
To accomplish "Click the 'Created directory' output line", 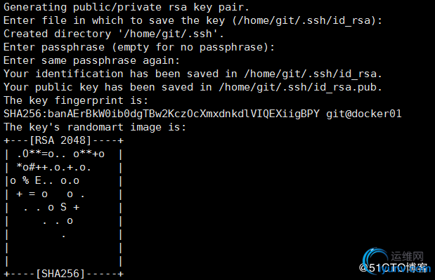I will click(x=114, y=34).
